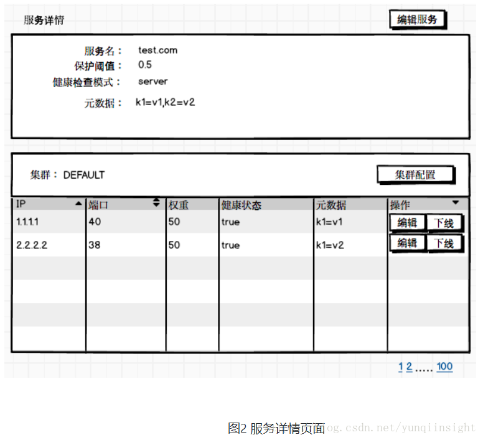Click health check mode value server

pyautogui.click(x=152, y=82)
